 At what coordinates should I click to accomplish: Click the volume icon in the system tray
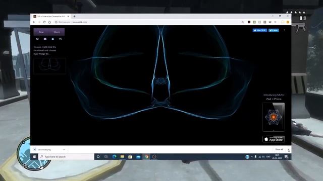click(263, 157)
